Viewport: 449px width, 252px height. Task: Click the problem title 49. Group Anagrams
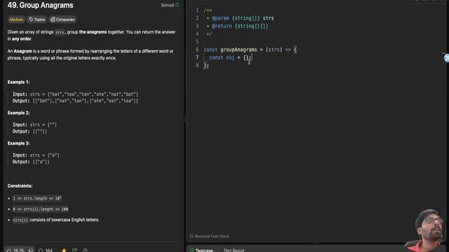(41, 5)
